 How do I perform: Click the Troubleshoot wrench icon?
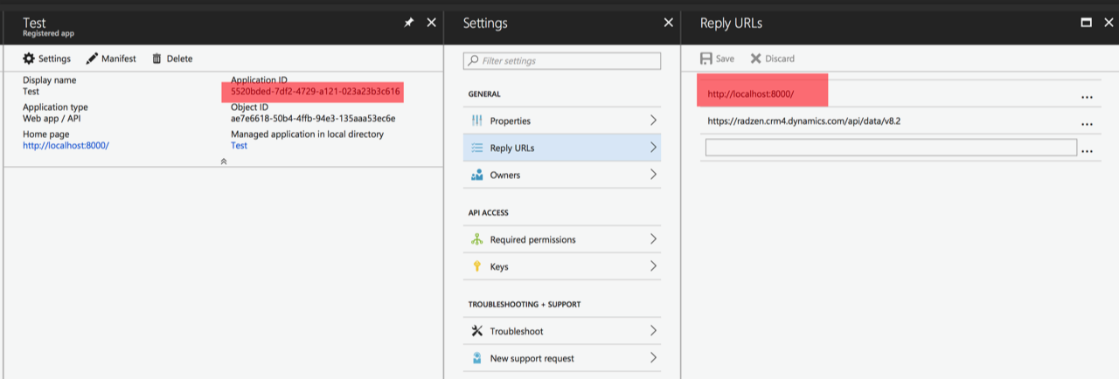point(476,331)
